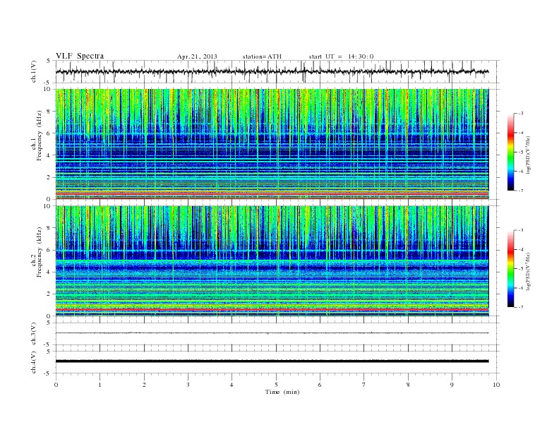This screenshot has width=559, height=432.
Task: Click the "ch.3(V)" axis label
Action: 34,334
